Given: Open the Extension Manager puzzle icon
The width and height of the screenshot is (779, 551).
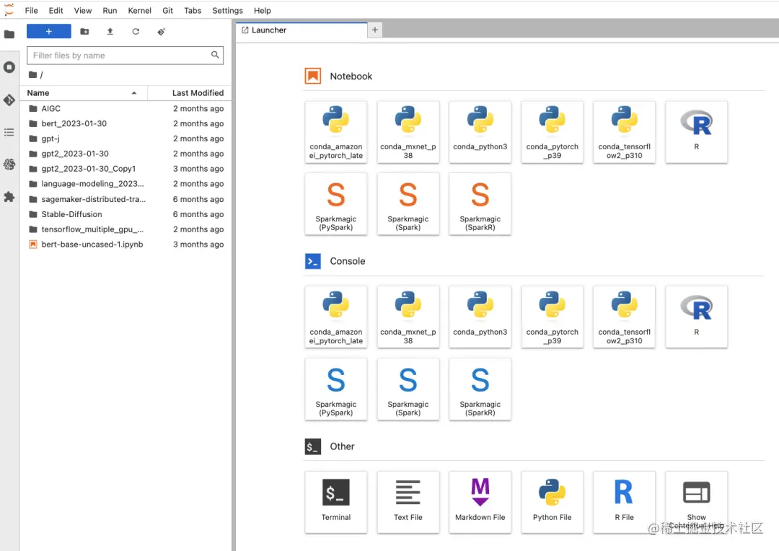Looking at the screenshot, I should [x=9, y=197].
